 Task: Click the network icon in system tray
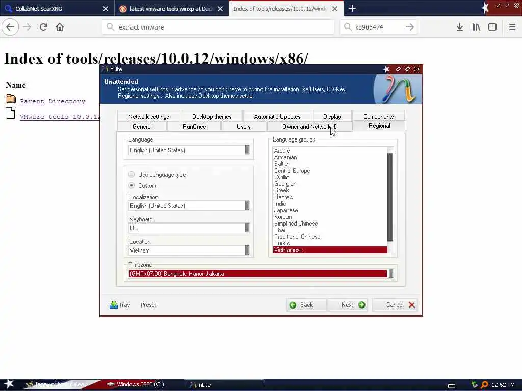point(475,385)
